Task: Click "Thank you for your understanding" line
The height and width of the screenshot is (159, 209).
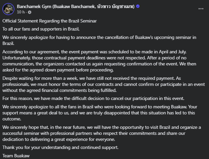Action: point(60,147)
